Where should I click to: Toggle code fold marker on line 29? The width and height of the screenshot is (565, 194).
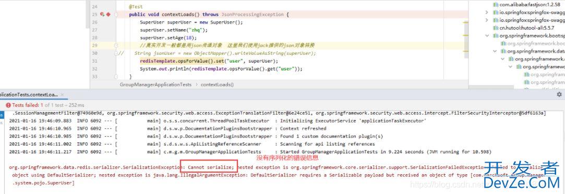click(x=116, y=45)
